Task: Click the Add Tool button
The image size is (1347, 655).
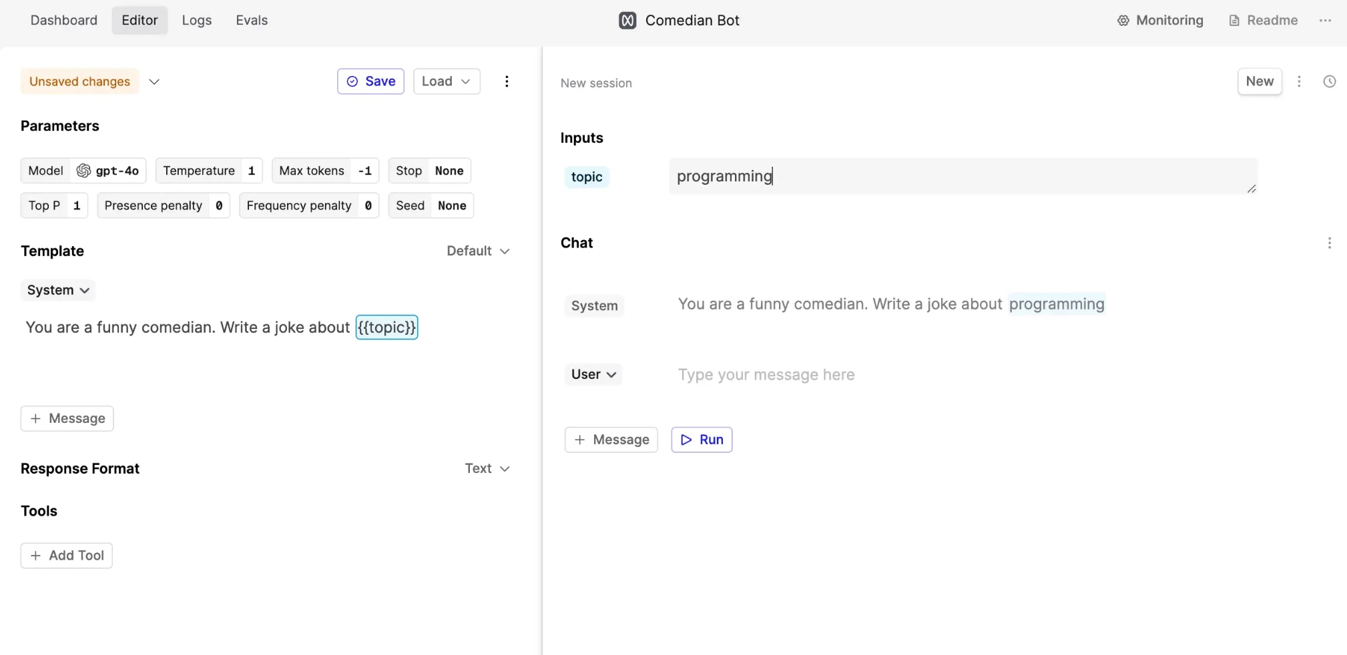Action: coord(67,556)
